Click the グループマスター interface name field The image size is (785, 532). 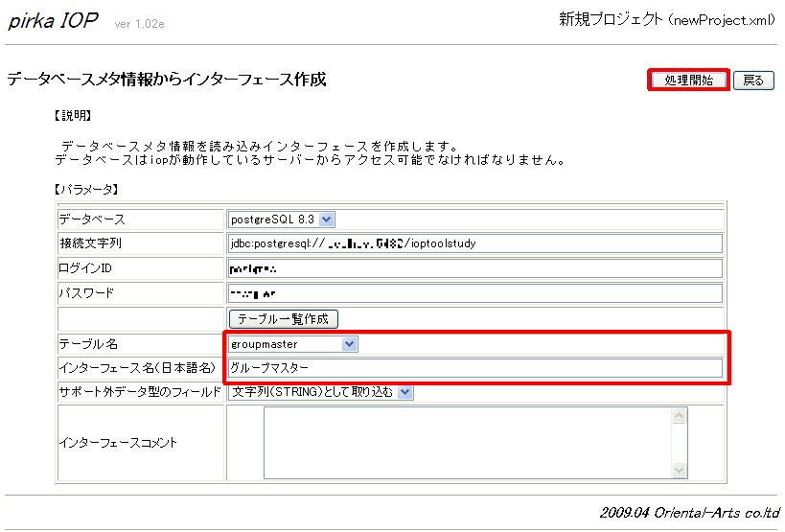(x=474, y=367)
